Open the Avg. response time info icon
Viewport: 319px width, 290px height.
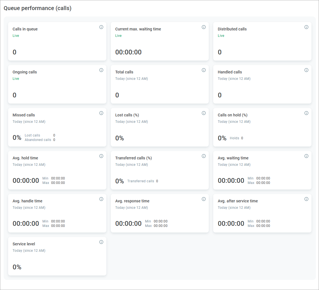204,199
